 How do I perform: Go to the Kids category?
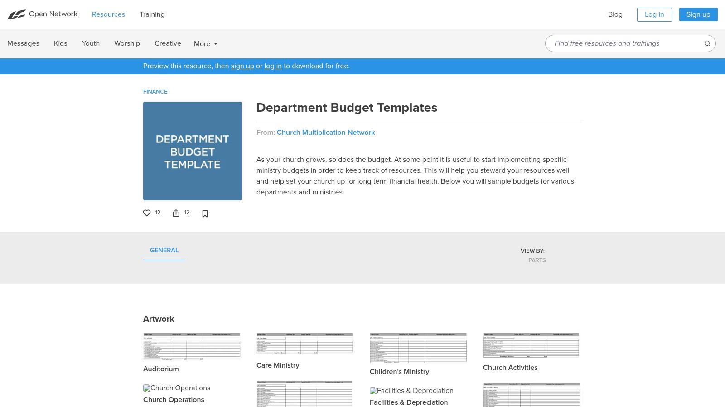tap(60, 43)
